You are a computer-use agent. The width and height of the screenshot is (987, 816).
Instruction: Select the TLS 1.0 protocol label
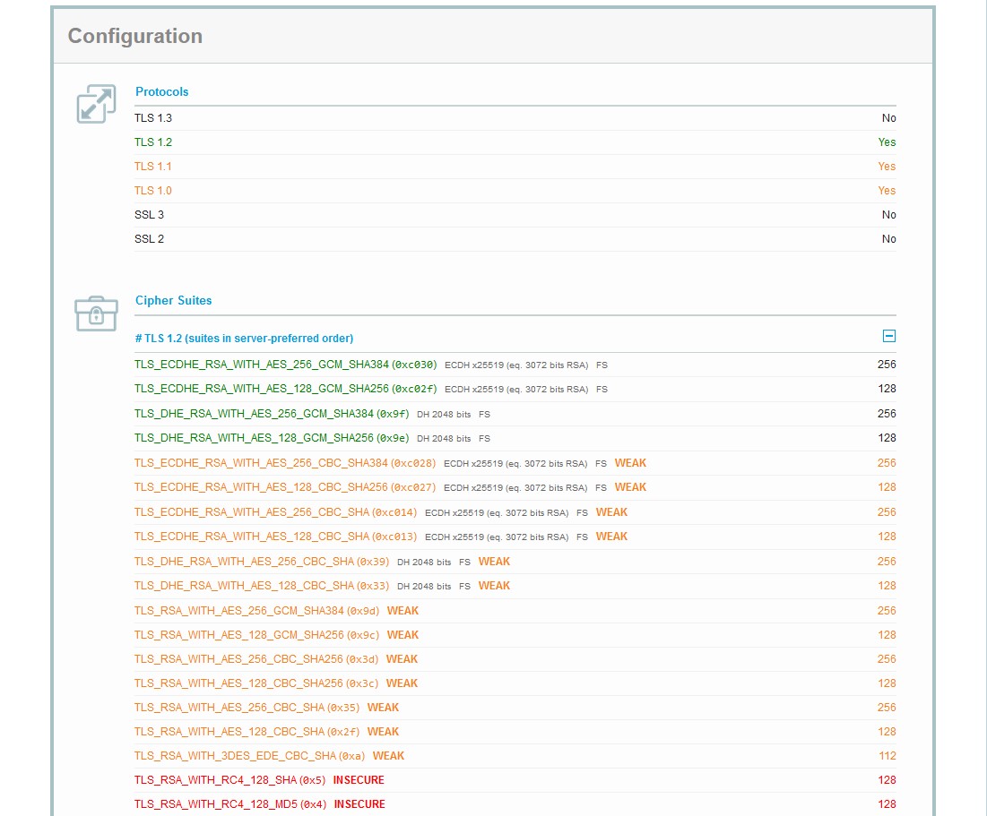click(153, 191)
